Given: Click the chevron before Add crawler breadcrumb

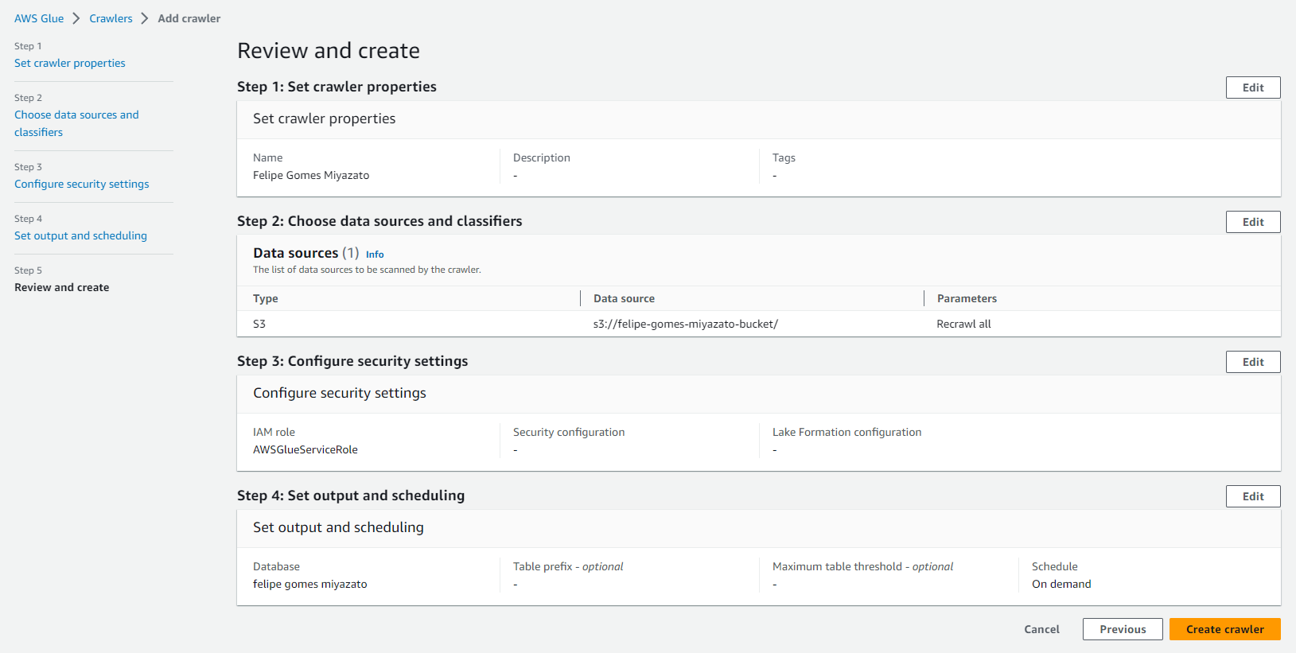Looking at the screenshot, I should [145, 18].
